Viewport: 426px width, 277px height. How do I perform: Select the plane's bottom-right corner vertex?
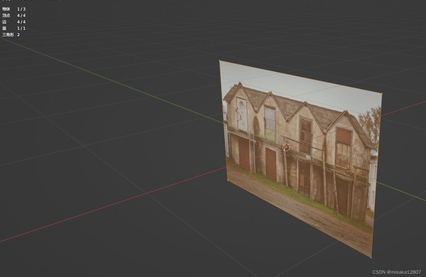pos(371,257)
